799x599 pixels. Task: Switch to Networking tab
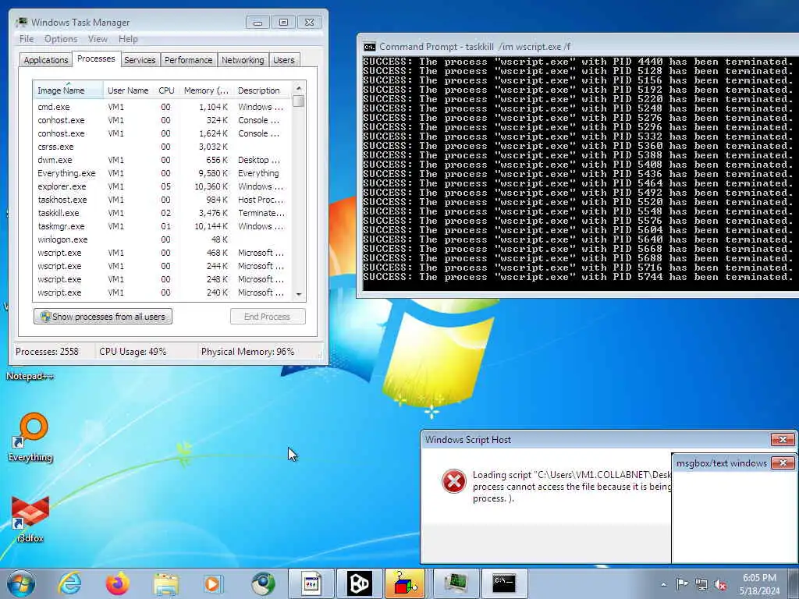tap(243, 60)
